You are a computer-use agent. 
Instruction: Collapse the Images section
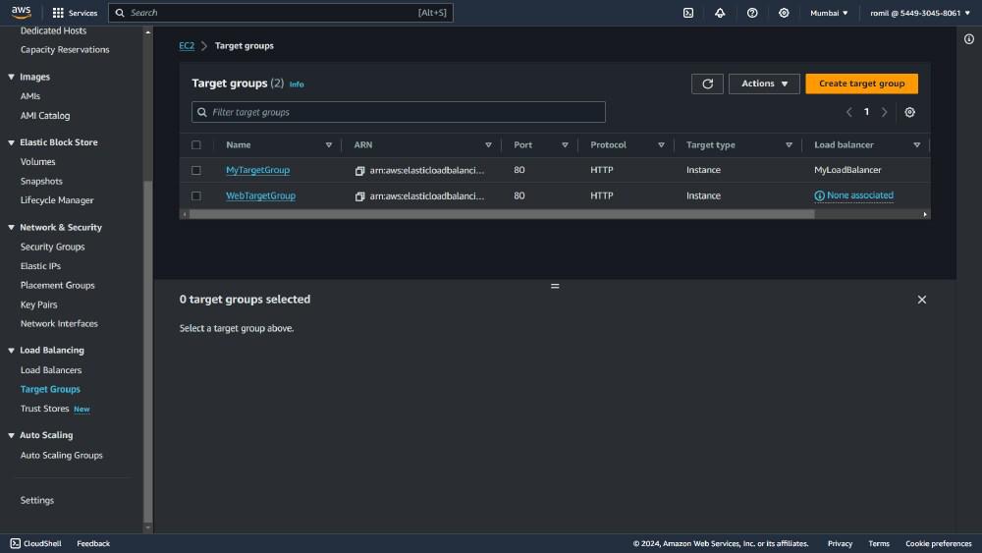pos(11,77)
